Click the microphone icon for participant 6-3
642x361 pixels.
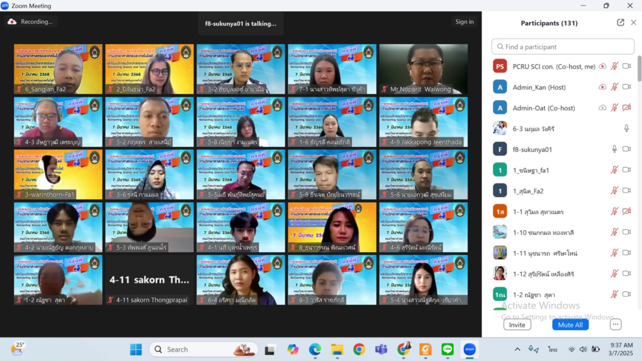[x=626, y=128]
